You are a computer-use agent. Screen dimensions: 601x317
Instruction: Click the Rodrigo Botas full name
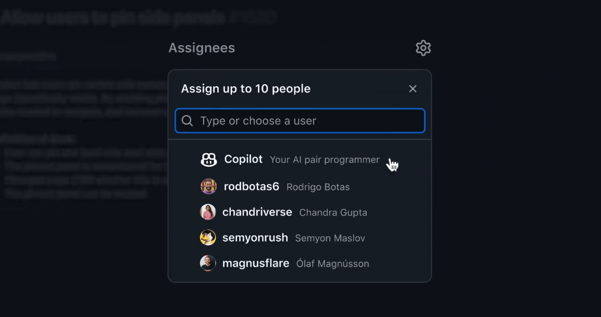pos(318,187)
